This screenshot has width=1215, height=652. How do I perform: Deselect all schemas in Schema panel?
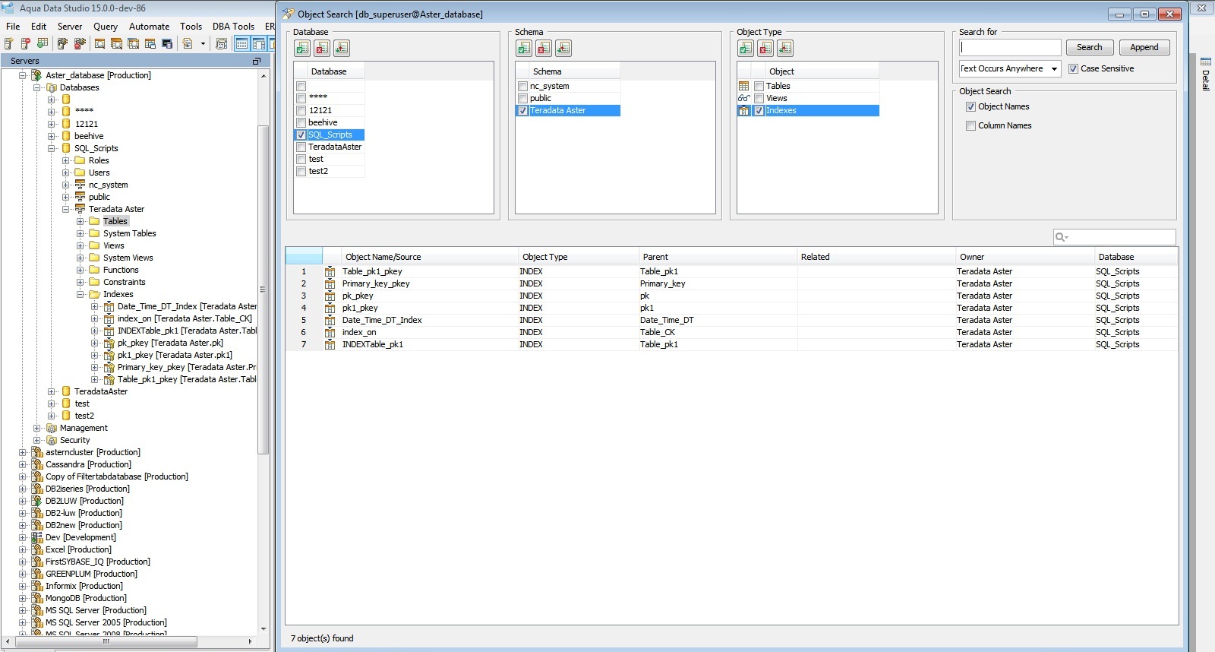[x=544, y=49]
